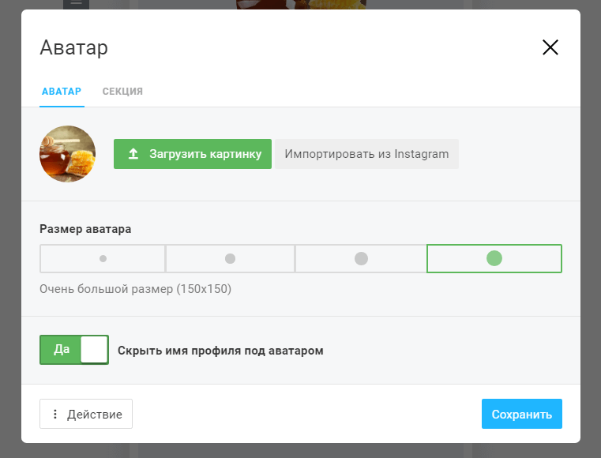Click the Скрыть имя профиля под аватаром label
601x458 pixels.
[220, 351]
